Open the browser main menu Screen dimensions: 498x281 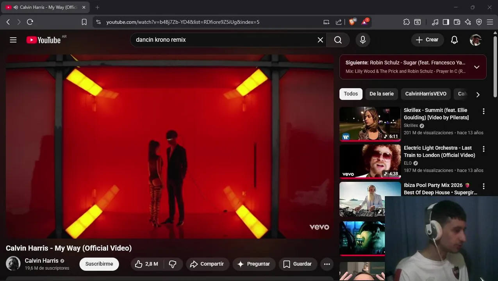click(x=490, y=22)
